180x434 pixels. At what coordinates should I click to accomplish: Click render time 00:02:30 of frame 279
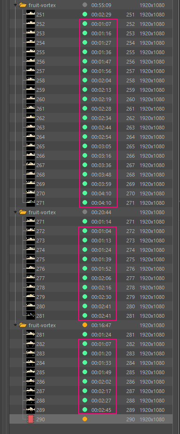click(x=101, y=297)
